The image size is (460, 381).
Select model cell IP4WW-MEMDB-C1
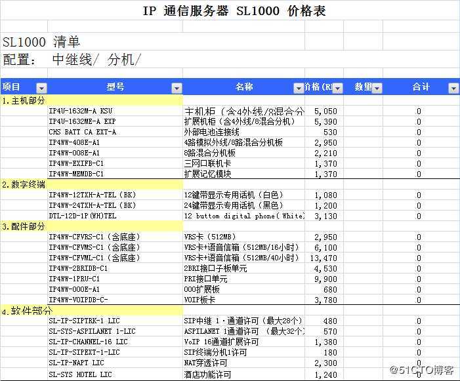[115, 174]
